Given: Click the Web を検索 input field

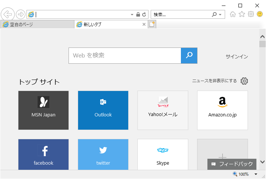Looking at the screenshot, I should coord(125,55).
